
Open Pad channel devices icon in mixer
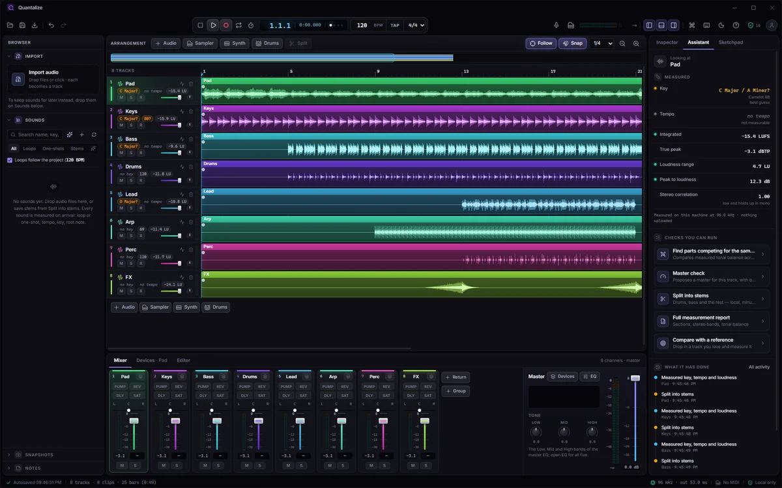(141, 376)
